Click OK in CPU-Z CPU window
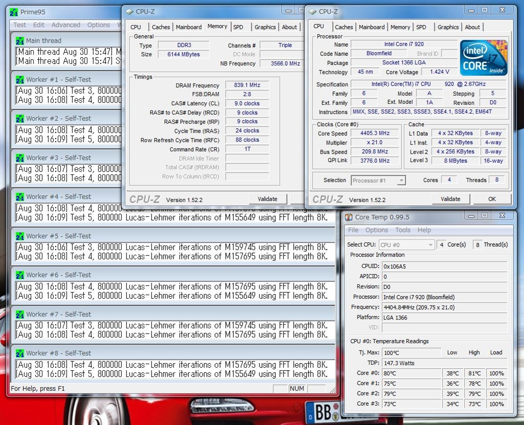 point(492,199)
